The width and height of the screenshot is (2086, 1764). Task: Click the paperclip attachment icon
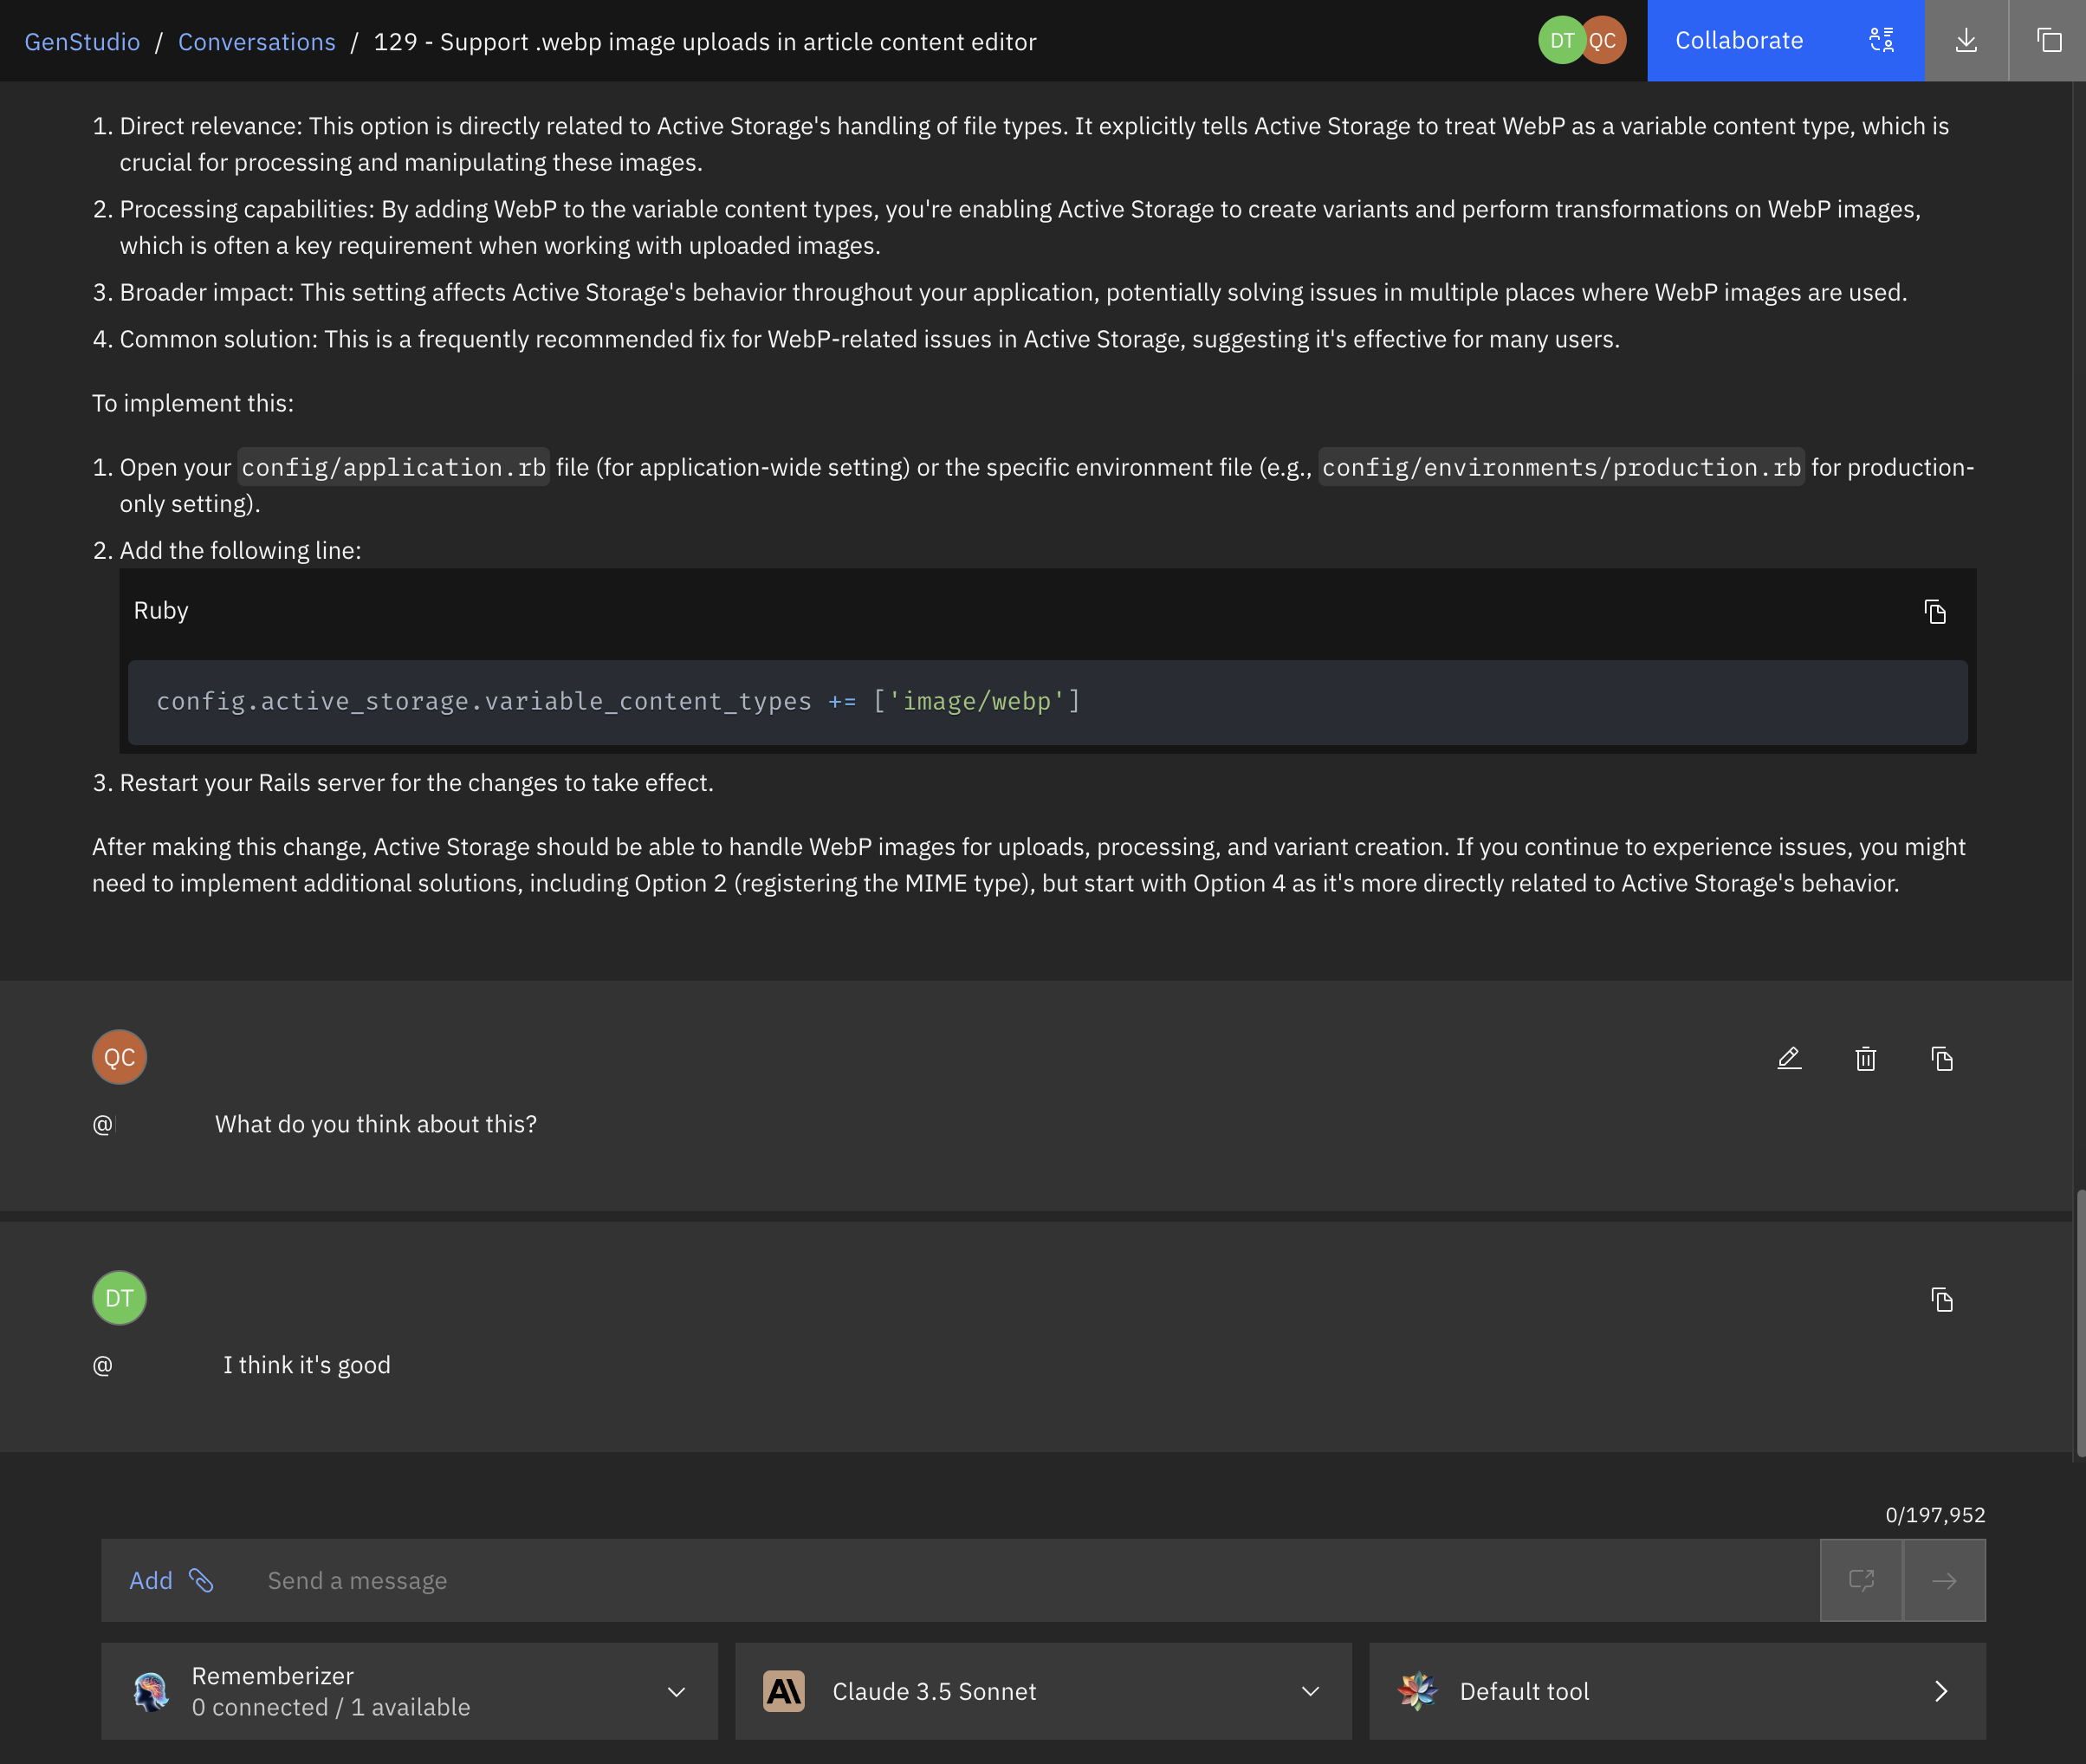[x=202, y=1580]
